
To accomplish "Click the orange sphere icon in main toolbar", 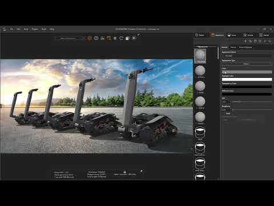I will coord(89,38).
